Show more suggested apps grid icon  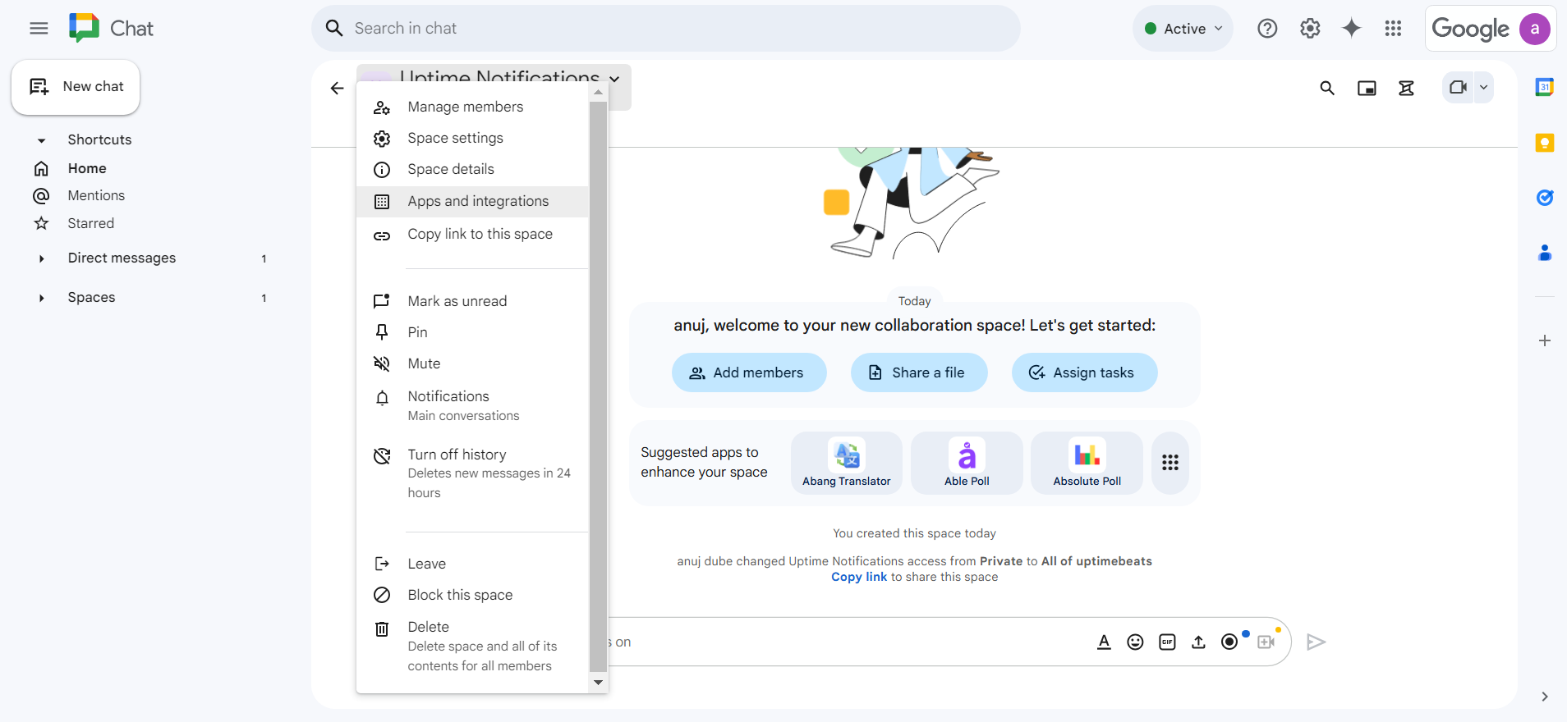click(x=1170, y=463)
